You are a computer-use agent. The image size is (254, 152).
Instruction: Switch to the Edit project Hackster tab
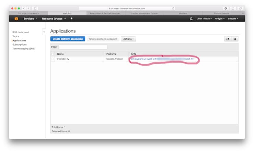click(x=28, y=13)
